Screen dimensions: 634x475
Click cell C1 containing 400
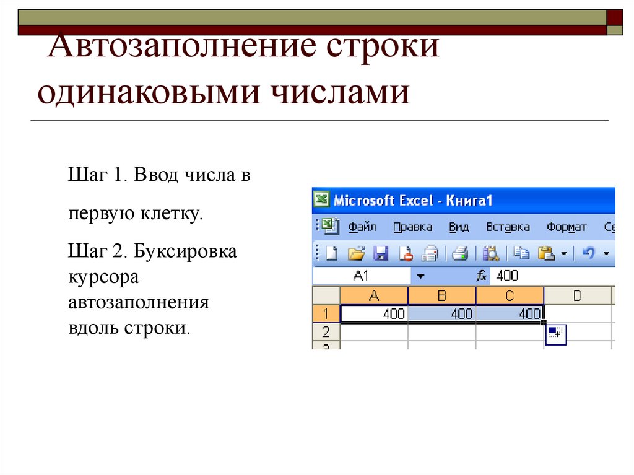[x=510, y=313]
